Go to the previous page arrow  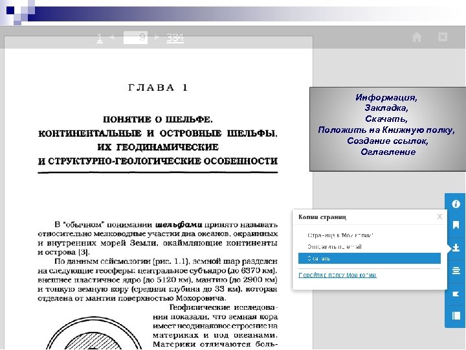point(112,37)
